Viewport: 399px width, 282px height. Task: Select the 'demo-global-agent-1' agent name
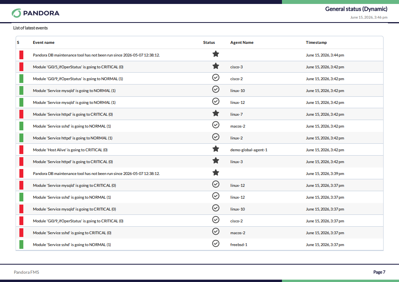[249, 150]
